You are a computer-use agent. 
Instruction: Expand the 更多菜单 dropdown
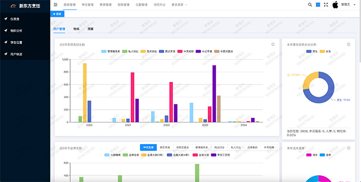[180, 5]
